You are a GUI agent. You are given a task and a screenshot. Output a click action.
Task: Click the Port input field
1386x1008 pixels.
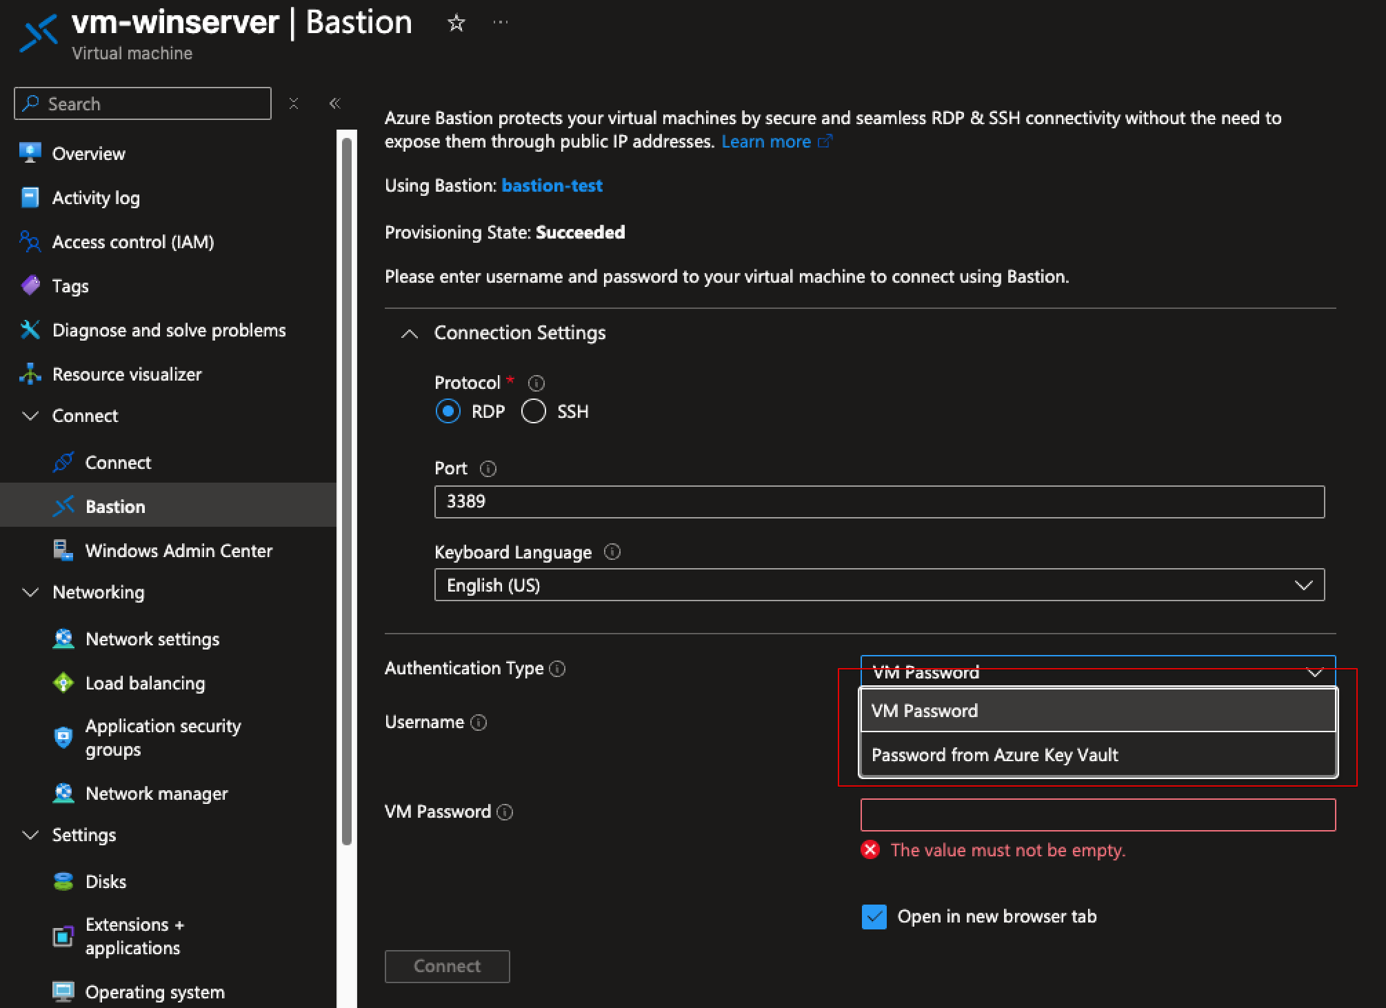click(x=878, y=502)
